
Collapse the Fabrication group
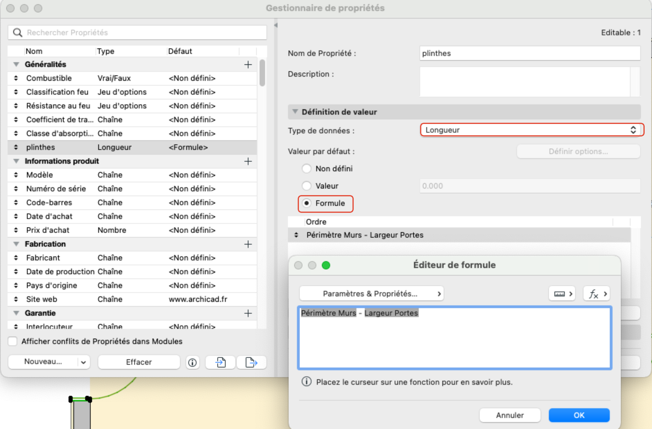click(17, 244)
